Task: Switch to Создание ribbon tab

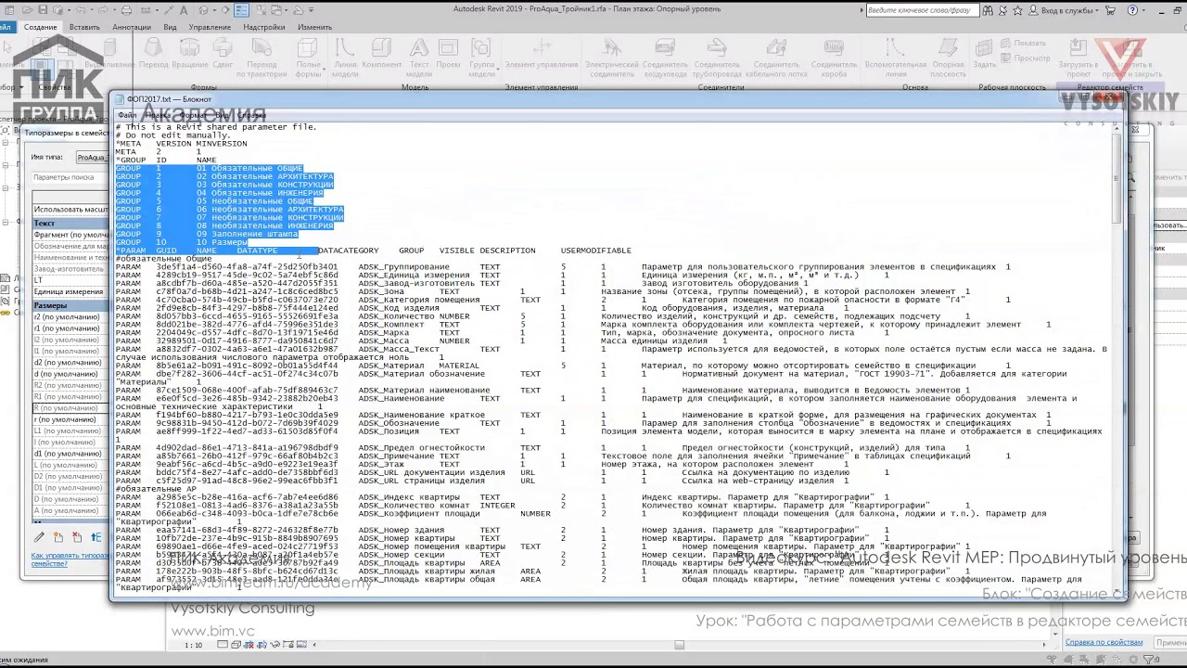Action: point(40,27)
